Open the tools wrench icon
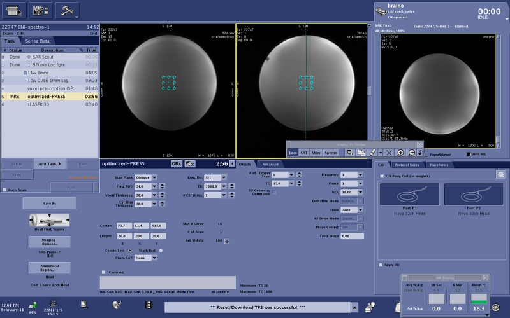 tap(68, 11)
